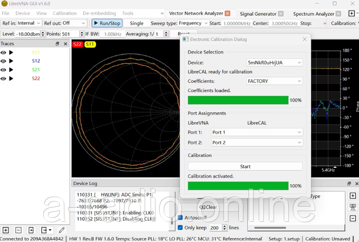Click the S22 trace label on Smith chart
This screenshot has height=242, width=359.
click(x=77, y=44)
